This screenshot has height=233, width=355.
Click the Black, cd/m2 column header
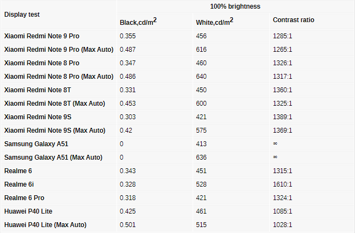tap(138, 22)
